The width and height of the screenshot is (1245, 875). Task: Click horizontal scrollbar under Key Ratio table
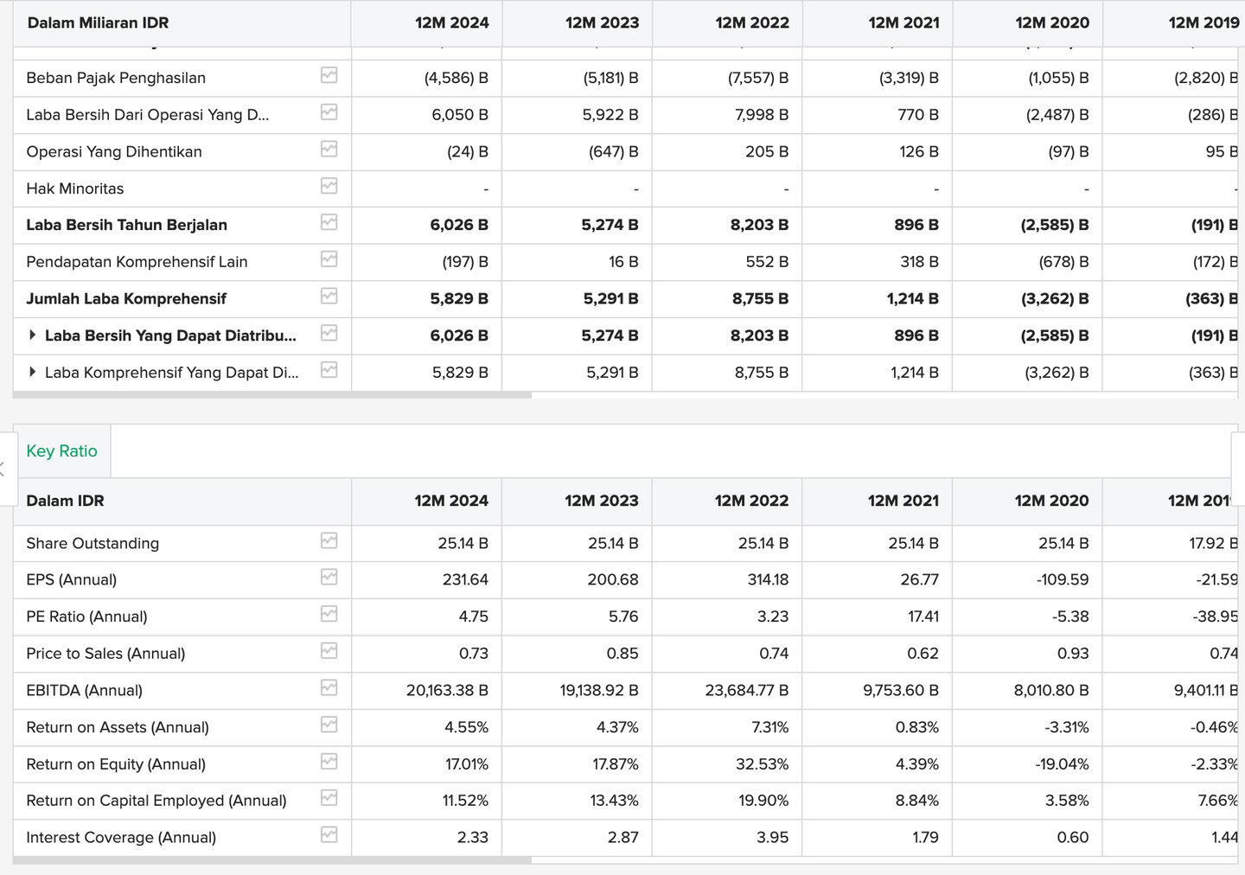click(x=272, y=860)
